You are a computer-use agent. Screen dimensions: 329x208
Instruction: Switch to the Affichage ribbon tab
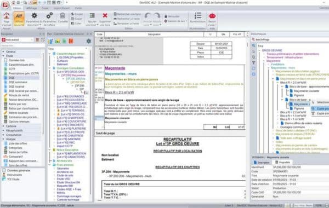pos(31,8)
